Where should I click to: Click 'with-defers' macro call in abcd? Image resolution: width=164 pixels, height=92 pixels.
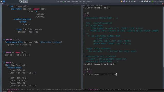[x=15, y=68]
